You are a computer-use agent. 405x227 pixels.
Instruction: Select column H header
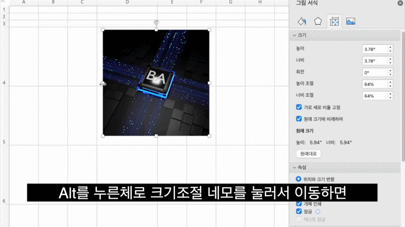(260, 3)
